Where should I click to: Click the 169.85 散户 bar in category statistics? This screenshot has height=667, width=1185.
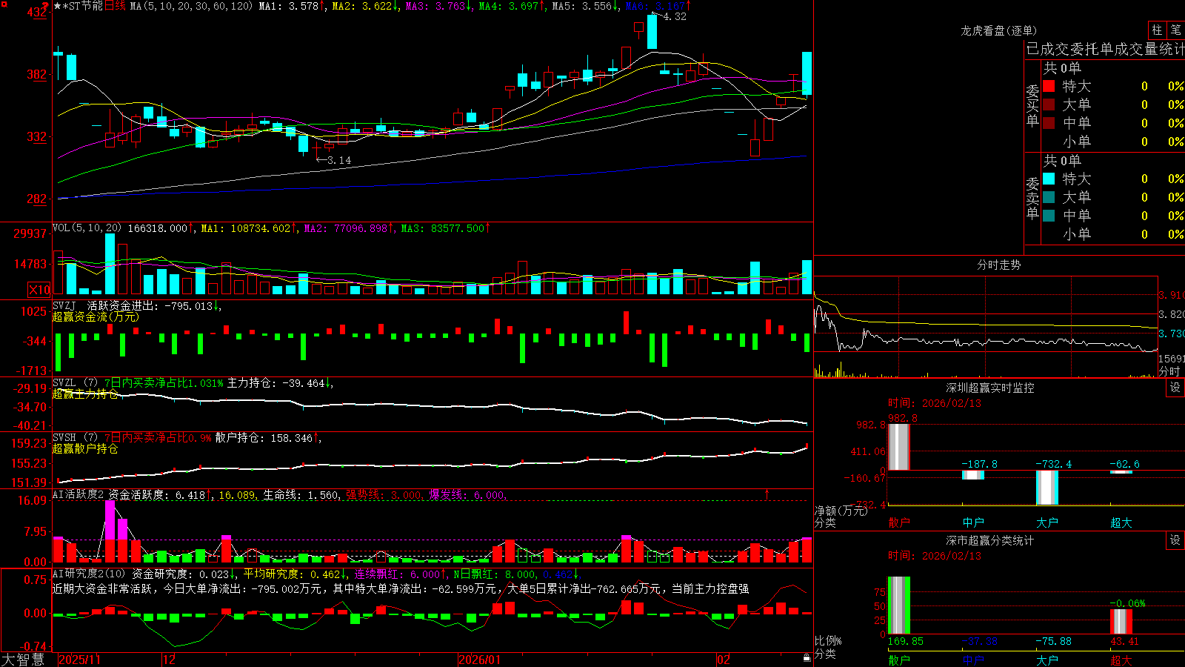point(898,605)
